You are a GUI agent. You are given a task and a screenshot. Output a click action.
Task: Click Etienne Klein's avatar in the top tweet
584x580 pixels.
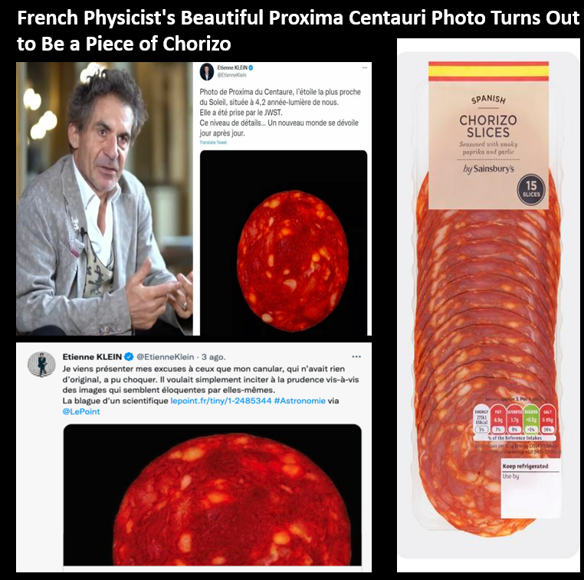tap(207, 72)
